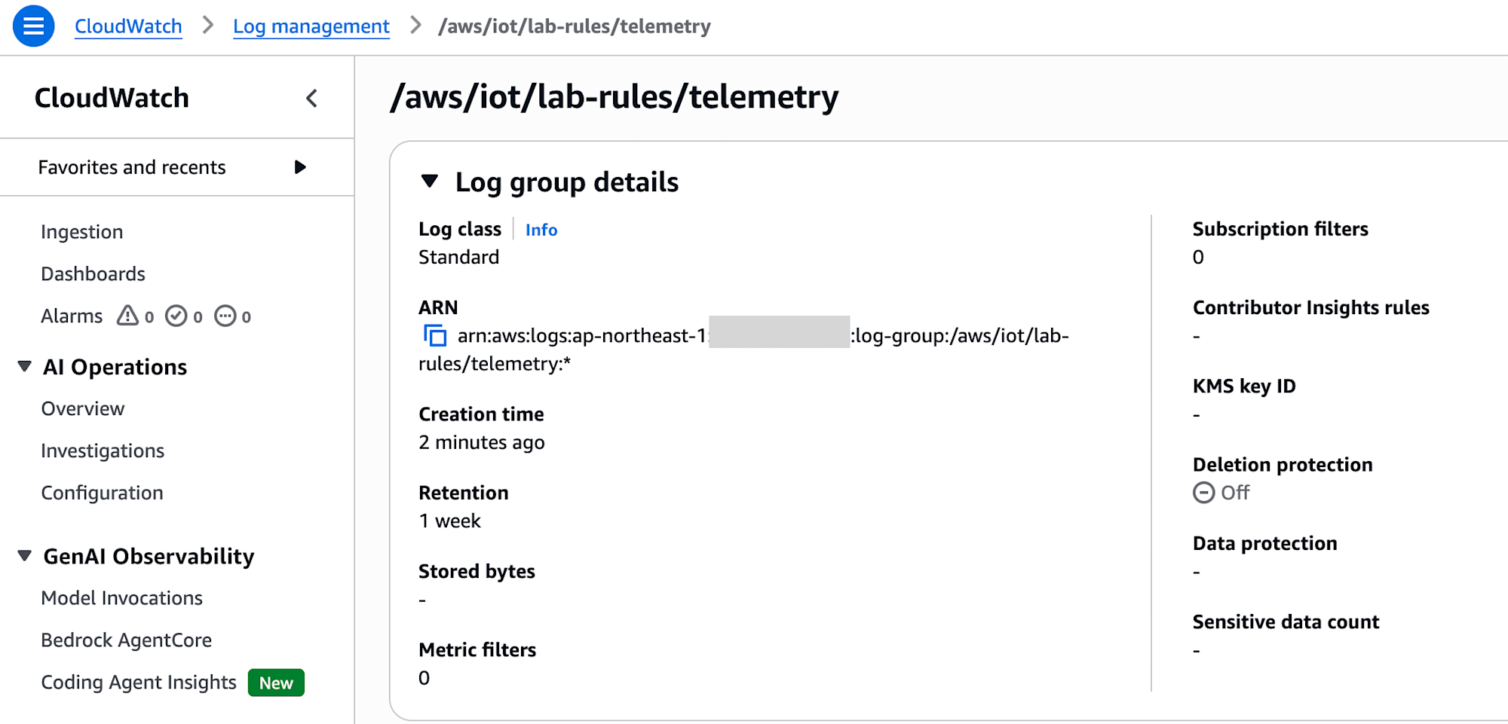Collapse the AI Operations section
This screenshot has width=1508, height=724.
(x=25, y=367)
